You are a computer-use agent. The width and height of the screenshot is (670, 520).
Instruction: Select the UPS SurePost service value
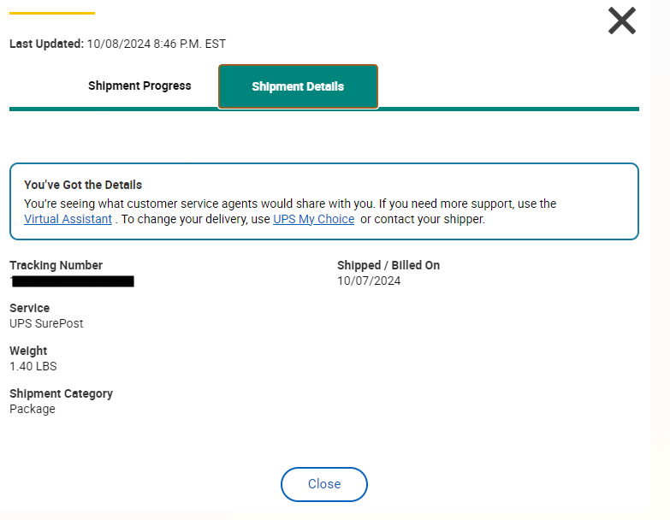(x=46, y=323)
